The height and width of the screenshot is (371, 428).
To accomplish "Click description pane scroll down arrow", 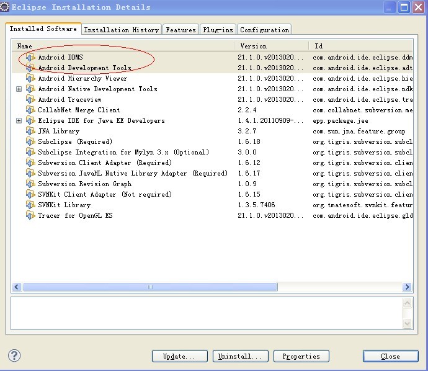I will (x=408, y=323).
